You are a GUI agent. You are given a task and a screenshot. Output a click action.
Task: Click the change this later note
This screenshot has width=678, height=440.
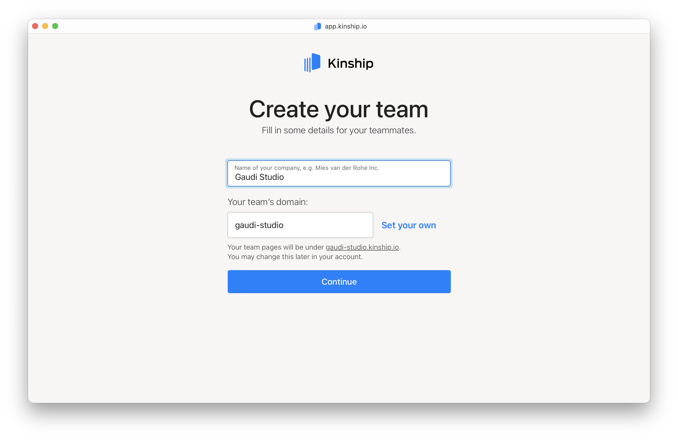295,257
